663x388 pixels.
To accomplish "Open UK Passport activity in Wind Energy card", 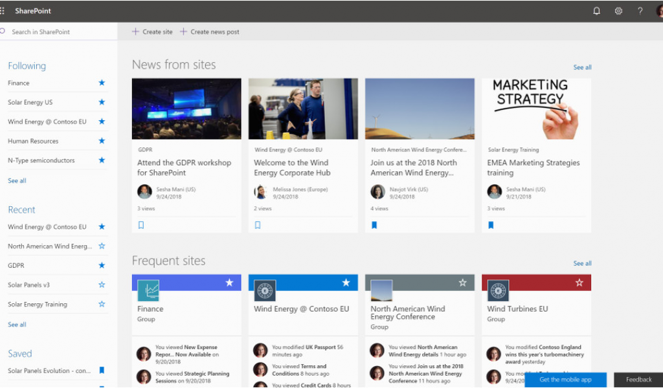I will point(308,351).
